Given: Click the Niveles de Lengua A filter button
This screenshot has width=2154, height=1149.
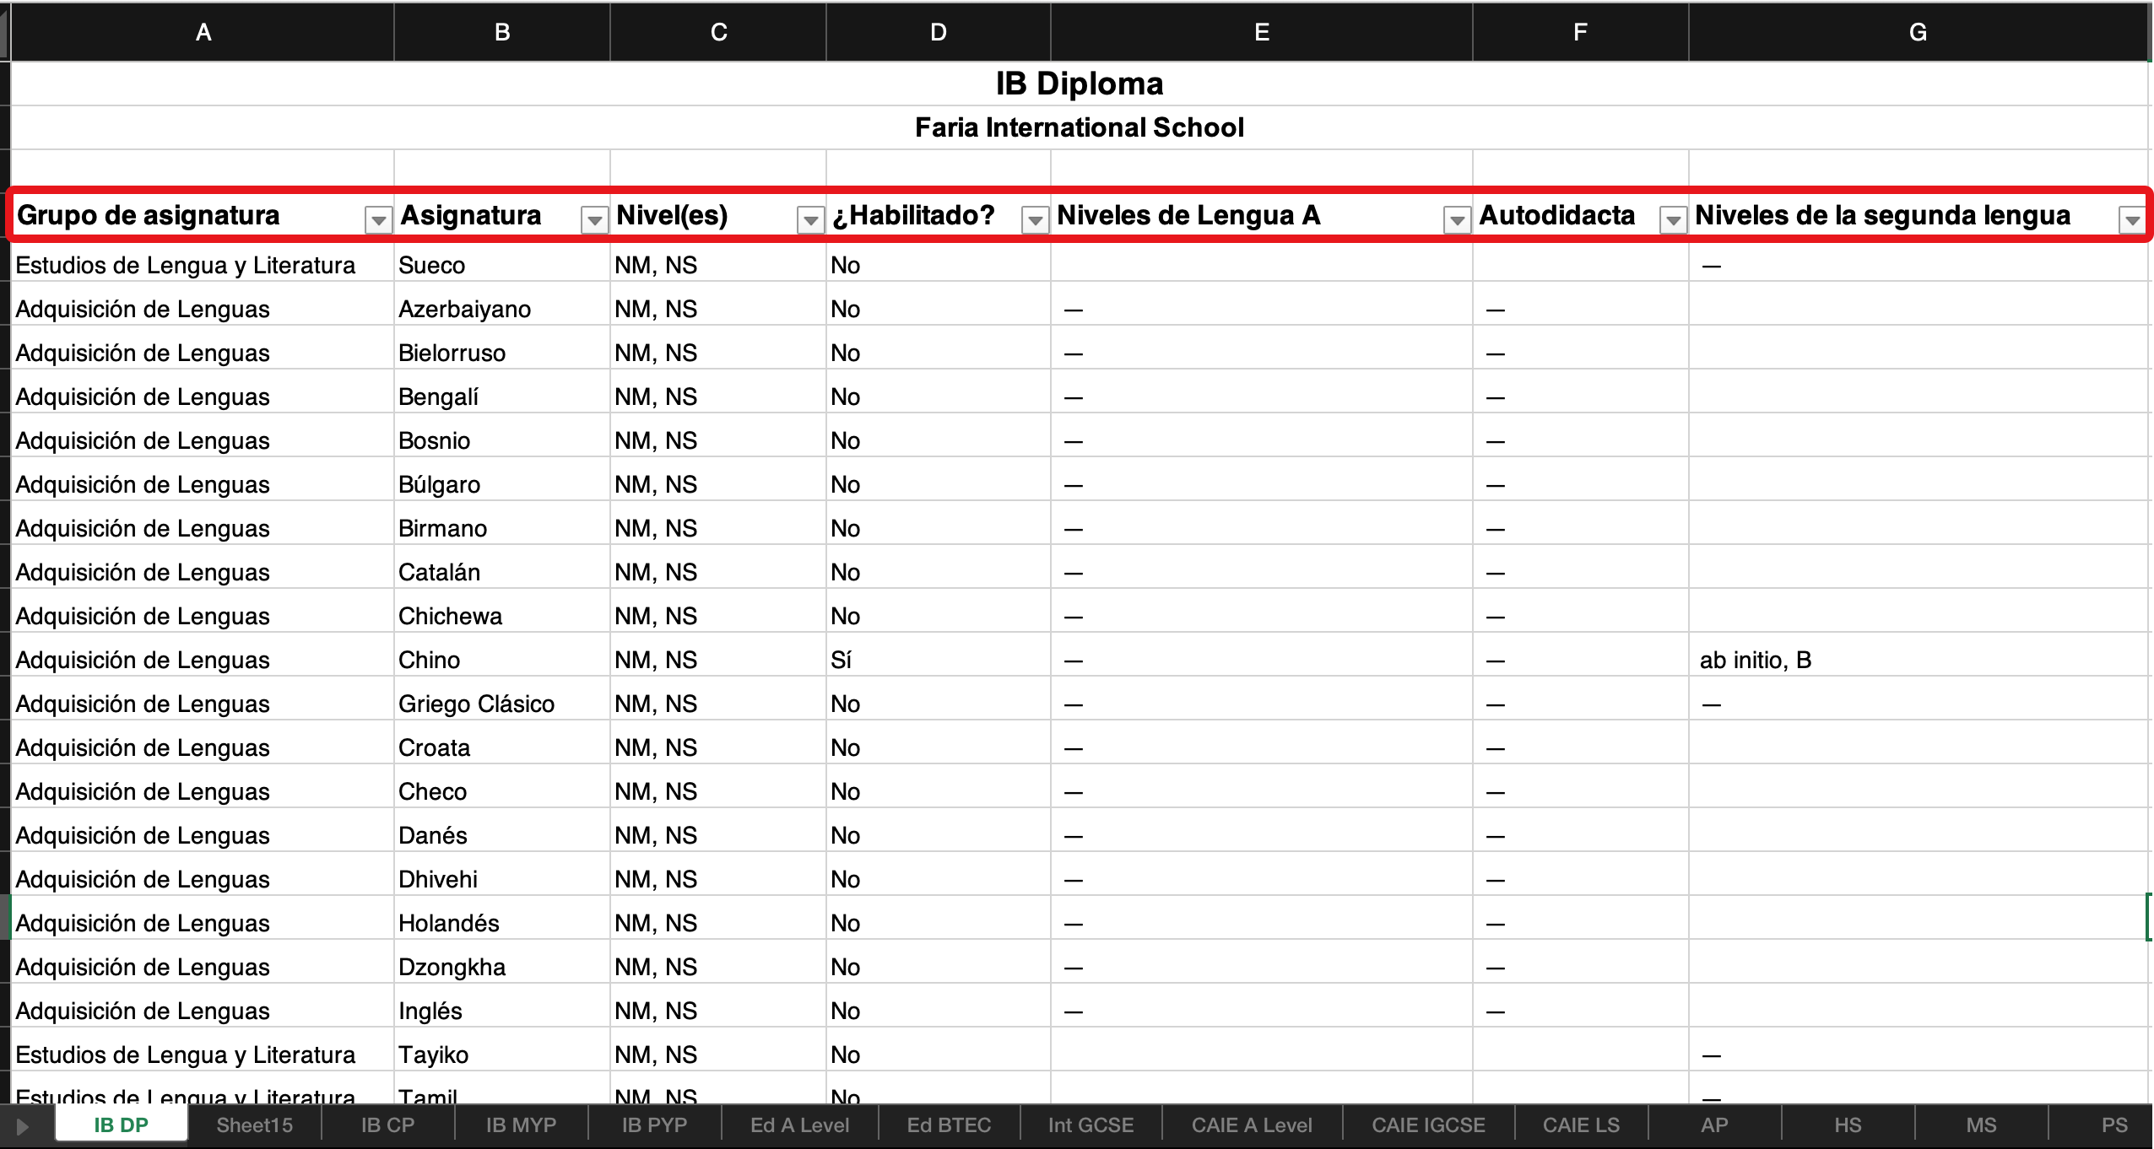Looking at the screenshot, I should pos(1457,220).
